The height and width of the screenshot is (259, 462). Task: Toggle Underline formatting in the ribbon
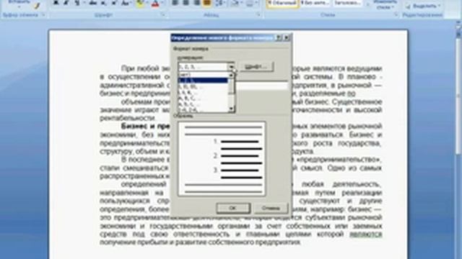[77, 3]
